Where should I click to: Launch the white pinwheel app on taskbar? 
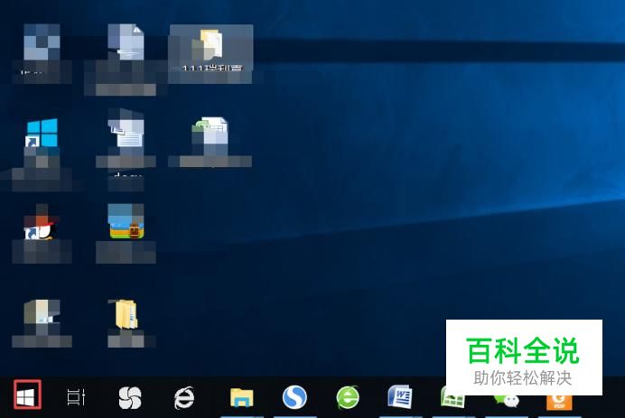130,397
